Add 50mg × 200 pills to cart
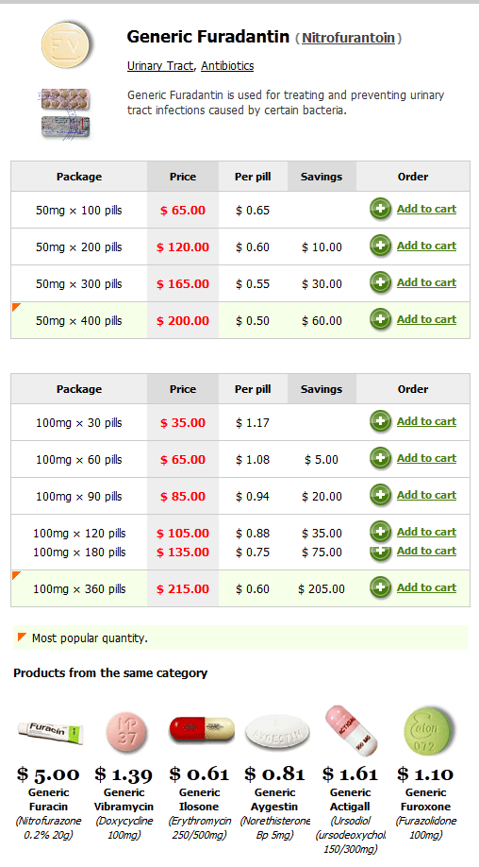Image resolution: width=479 pixels, height=867 pixels. [x=426, y=246]
